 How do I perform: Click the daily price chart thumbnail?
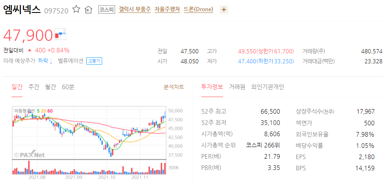pyautogui.click(x=89, y=133)
